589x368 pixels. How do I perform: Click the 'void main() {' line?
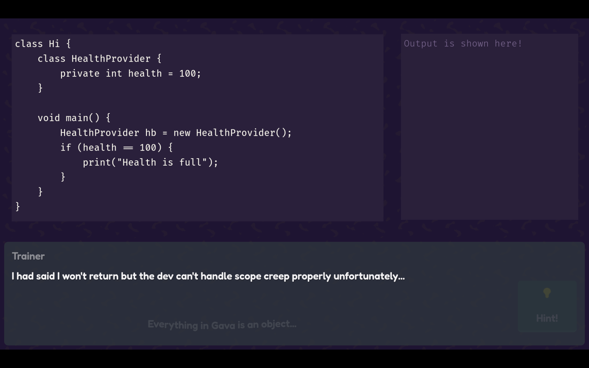[74, 118]
